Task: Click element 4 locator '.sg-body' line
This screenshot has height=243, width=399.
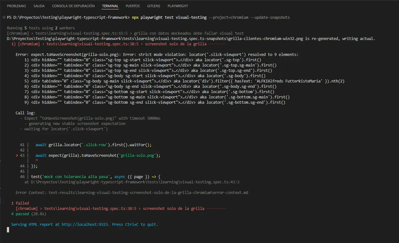Action: pos(145,76)
